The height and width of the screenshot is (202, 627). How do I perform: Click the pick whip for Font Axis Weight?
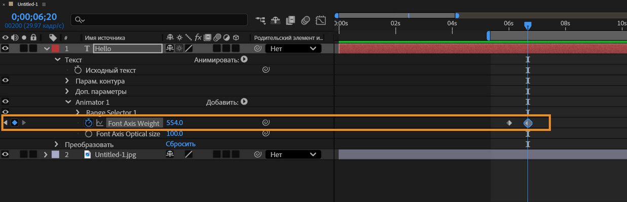tap(265, 123)
